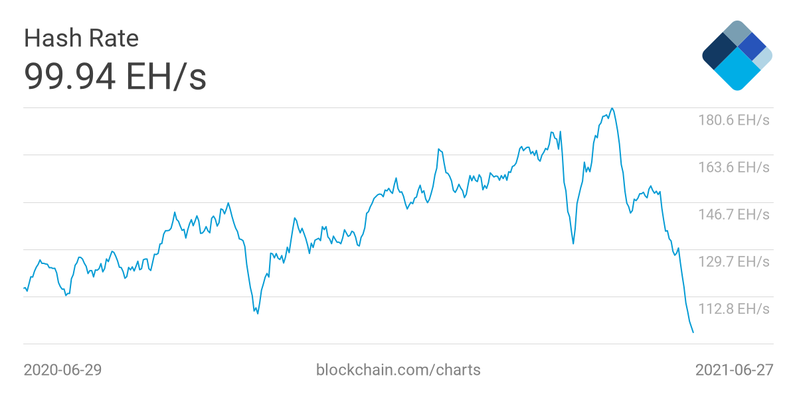This screenshot has height=398, width=797.
Task: Click the Hash Rate title
Action: [x=81, y=38]
